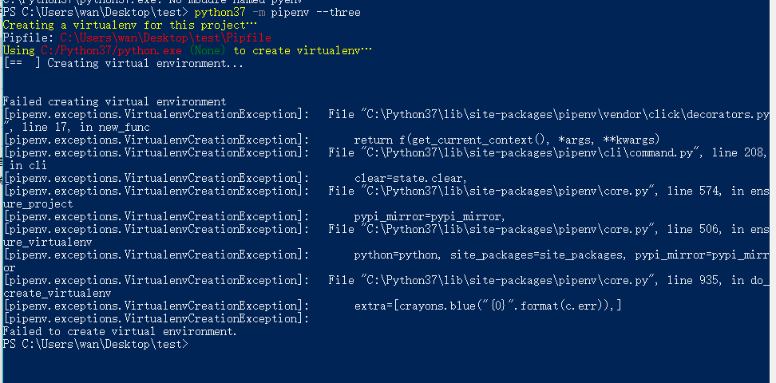This screenshot has height=383, width=776.
Task: Click the core.py line 935 traceback entry
Action: [x=519, y=281]
